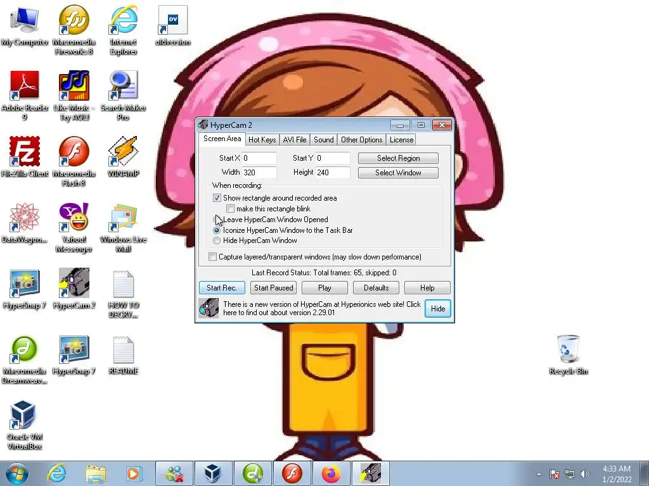Open Windows Explorer folder in taskbar
The width and height of the screenshot is (649, 486).
pos(95,473)
